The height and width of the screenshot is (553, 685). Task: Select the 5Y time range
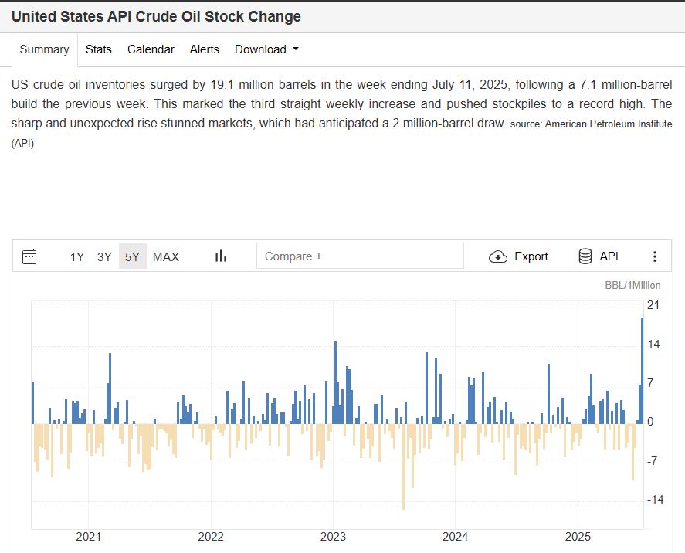point(132,256)
